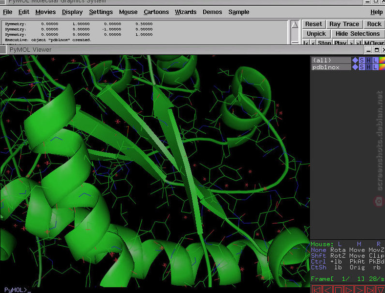Click rewind-to-start icon in viewer
Image resolution: width=385 pixels, height=293 pixels.
pyautogui.click(x=317, y=289)
